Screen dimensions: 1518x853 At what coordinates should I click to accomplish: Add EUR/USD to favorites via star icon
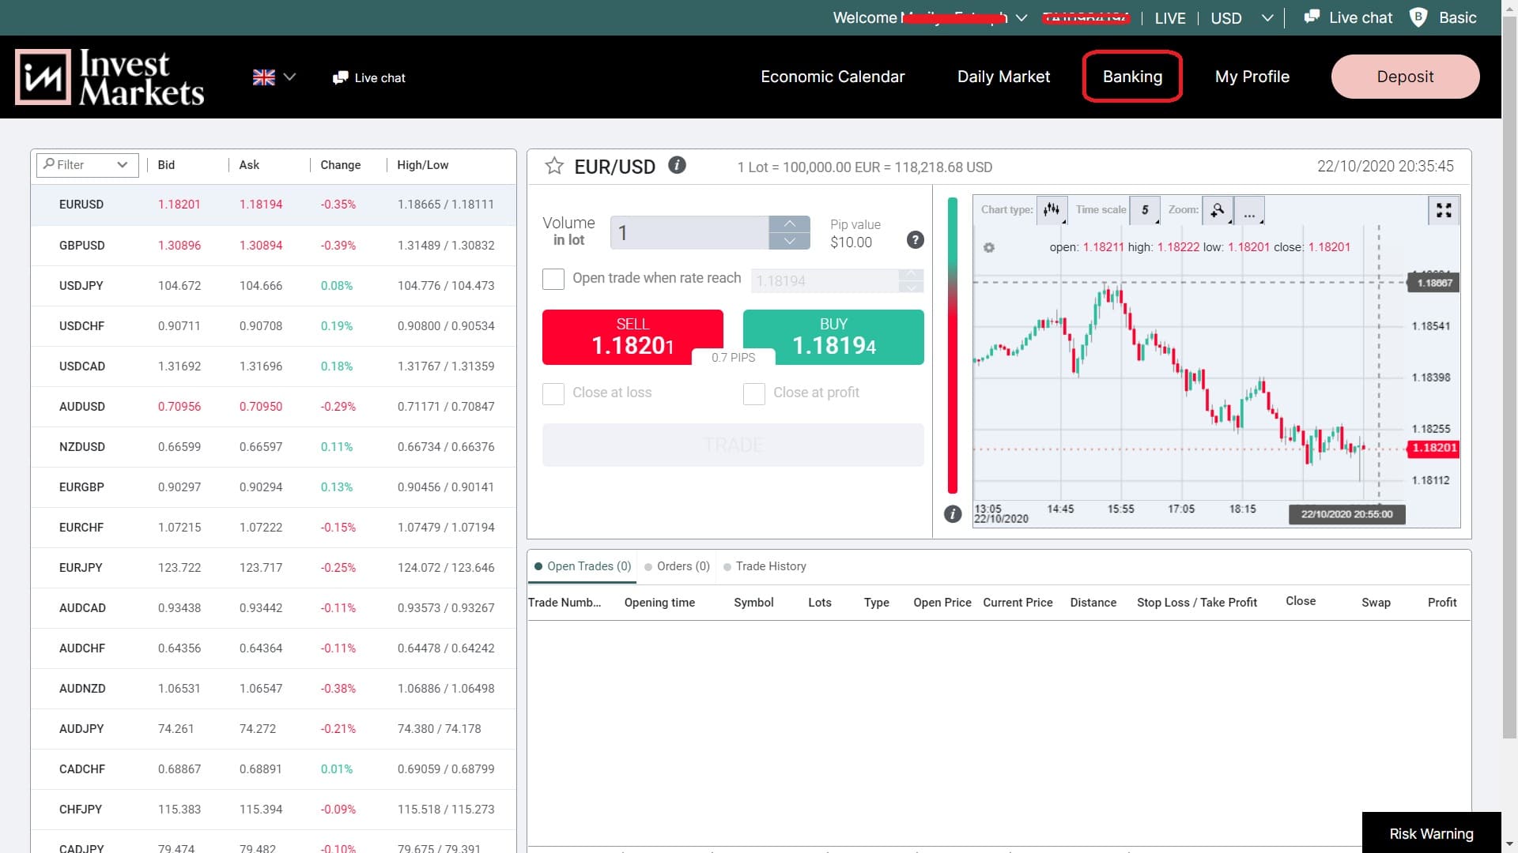point(553,166)
